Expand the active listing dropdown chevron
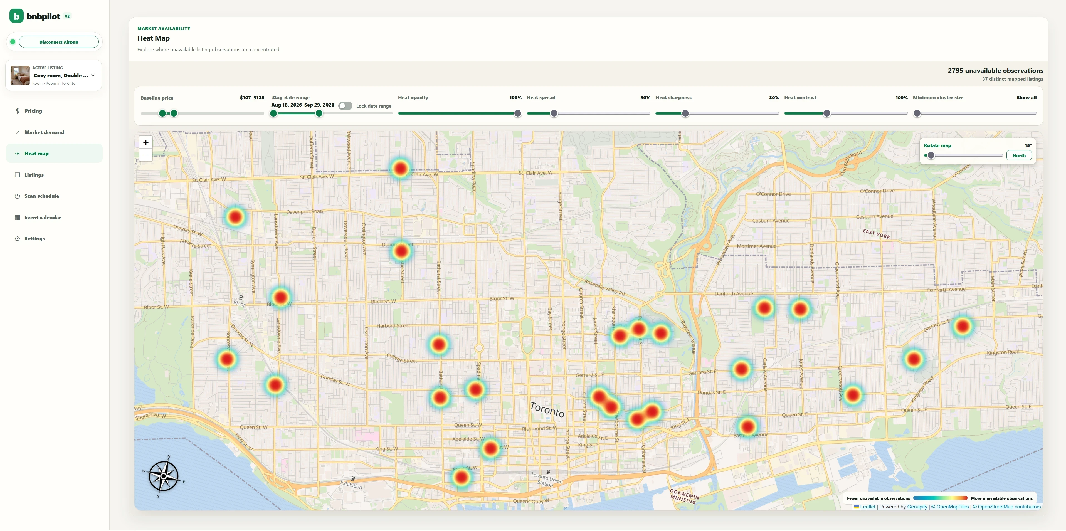The height and width of the screenshot is (531, 1066). click(93, 75)
